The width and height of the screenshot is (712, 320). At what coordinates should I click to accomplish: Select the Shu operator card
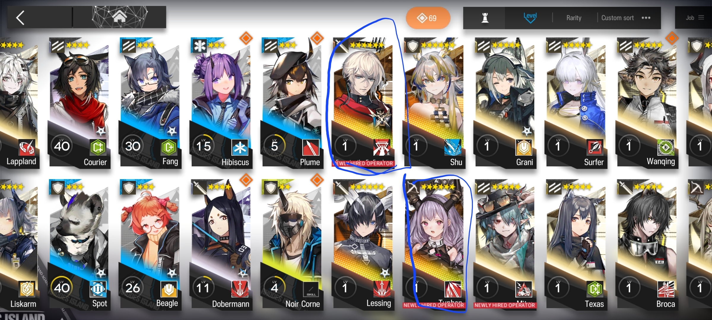(x=434, y=103)
